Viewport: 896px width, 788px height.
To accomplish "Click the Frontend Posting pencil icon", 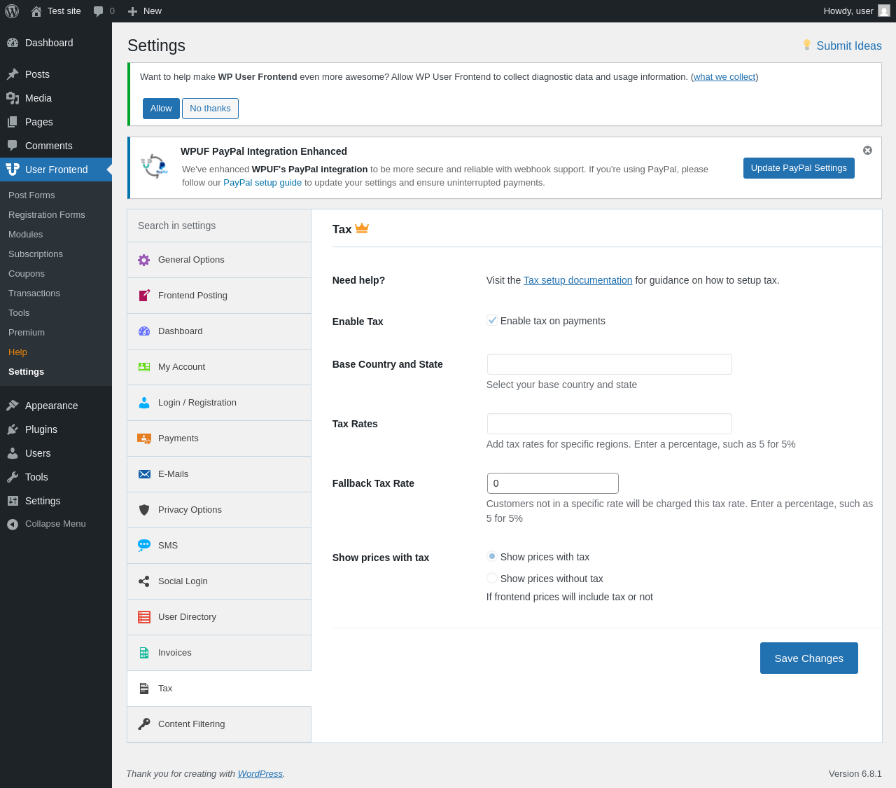I will [143, 296].
